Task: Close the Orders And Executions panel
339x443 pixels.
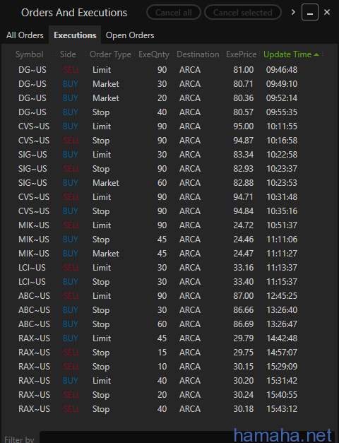Action: pyautogui.click(x=327, y=12)
